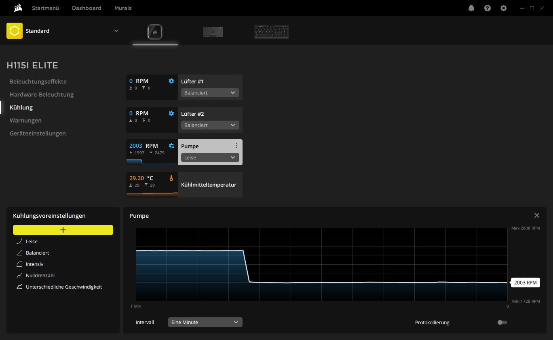The height and width of the screenshot is (340, 553).
Task: Select the Intensiv cooling preset
Action: [x=34, y=264]
